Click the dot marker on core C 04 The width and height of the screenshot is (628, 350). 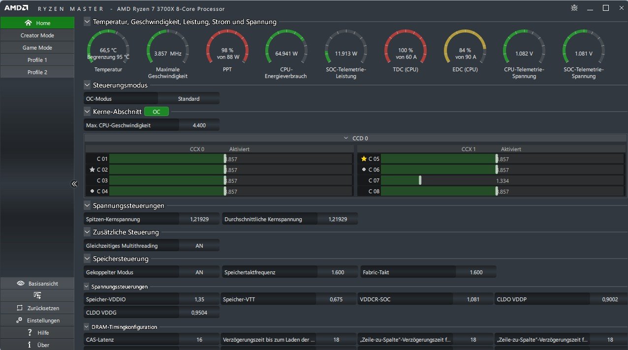[x=92, y=191]
